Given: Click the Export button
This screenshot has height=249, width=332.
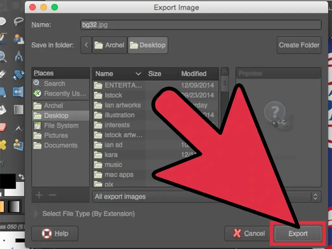Looking at the screenshot, I should pyautogui.click(x=298, y=233).
